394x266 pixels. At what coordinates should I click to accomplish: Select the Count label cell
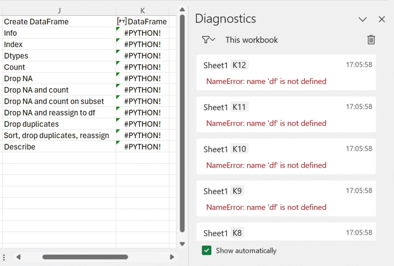point(59,67)
